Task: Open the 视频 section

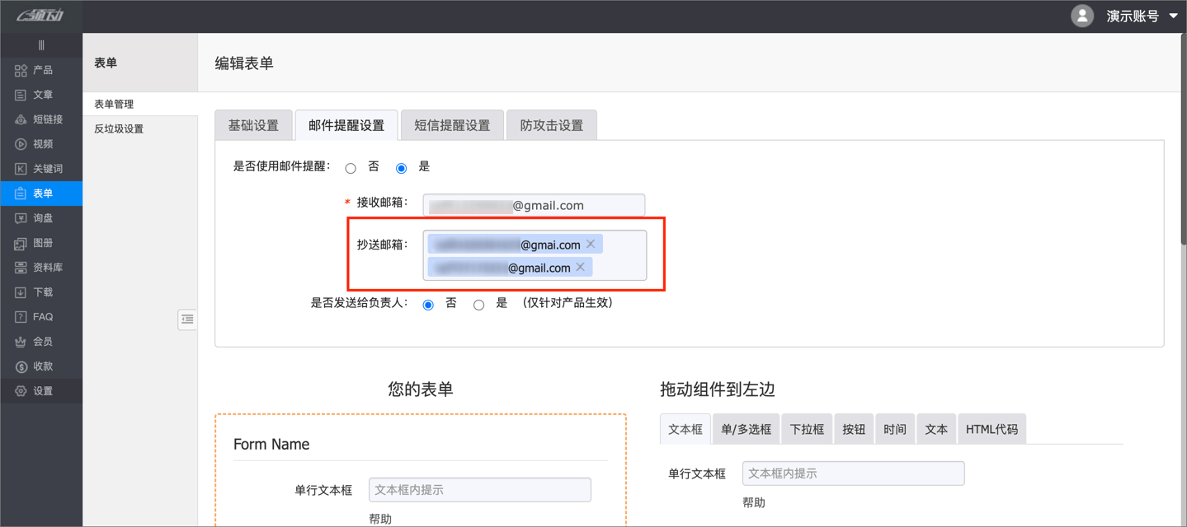Action: pyautogui.click(x=41, y=144)
